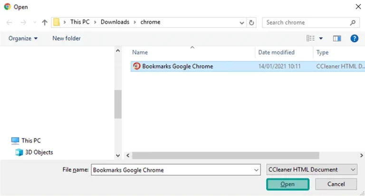Close the Open dialog

(358, 7)
